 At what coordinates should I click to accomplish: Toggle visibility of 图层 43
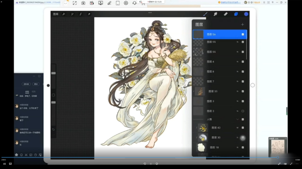[x=243, y=128]
